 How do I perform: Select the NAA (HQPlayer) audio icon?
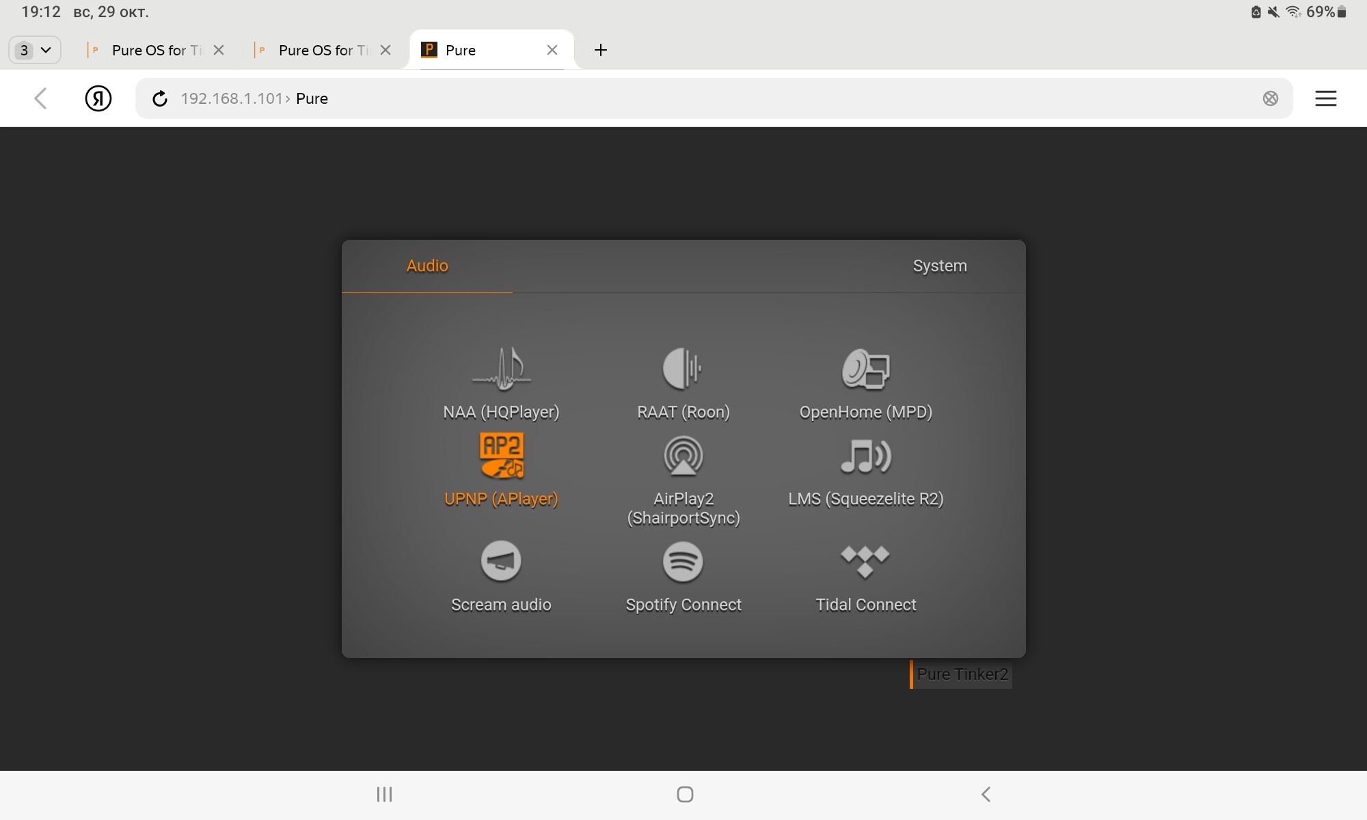502,369
